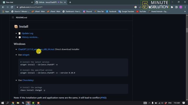Click the winget install lencx.ChatGPT -e command
The height and width of the screenshot is (105, 188).
coord(39,65)
